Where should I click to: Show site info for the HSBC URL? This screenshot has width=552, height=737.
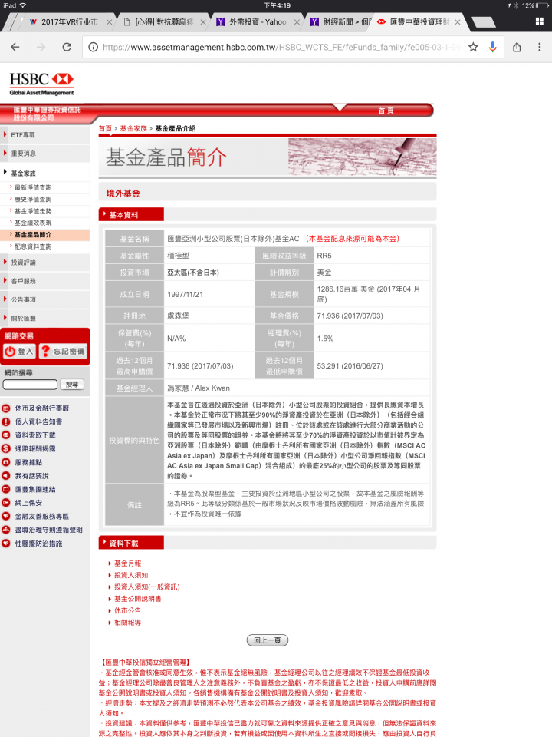[93, 47]
